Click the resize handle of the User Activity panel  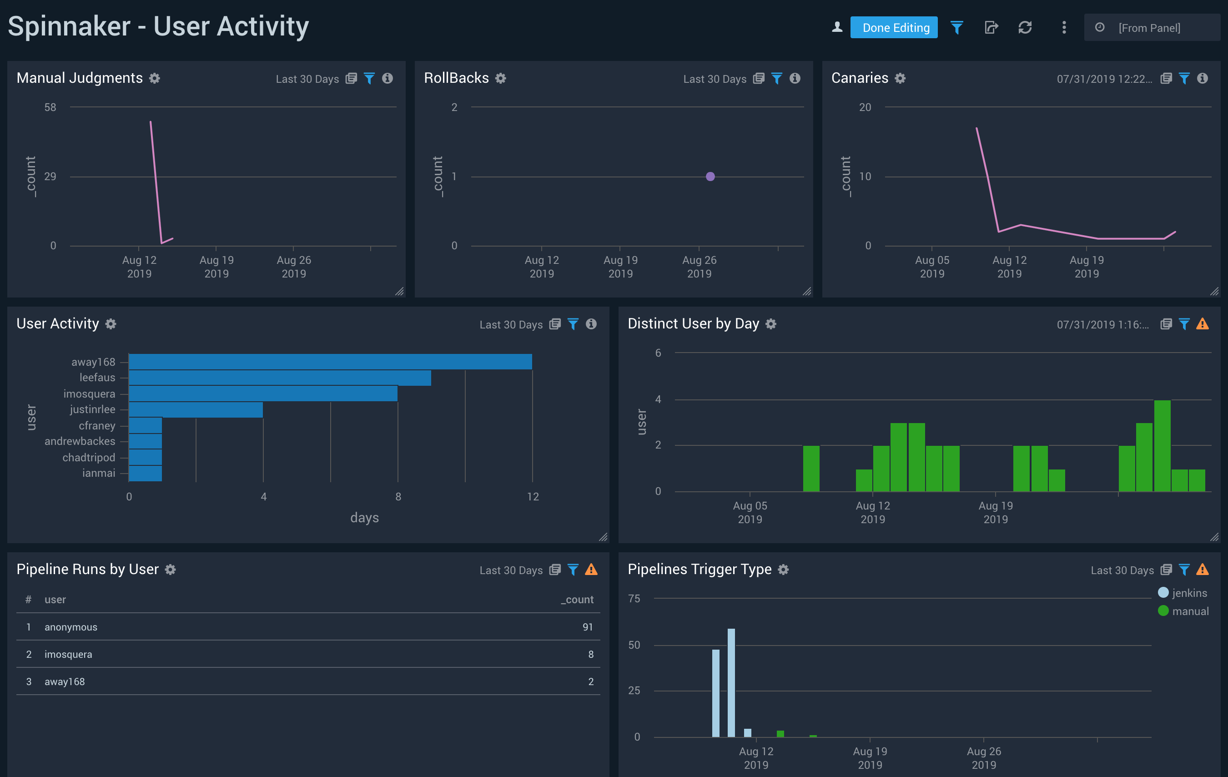[x=603, y=537]
